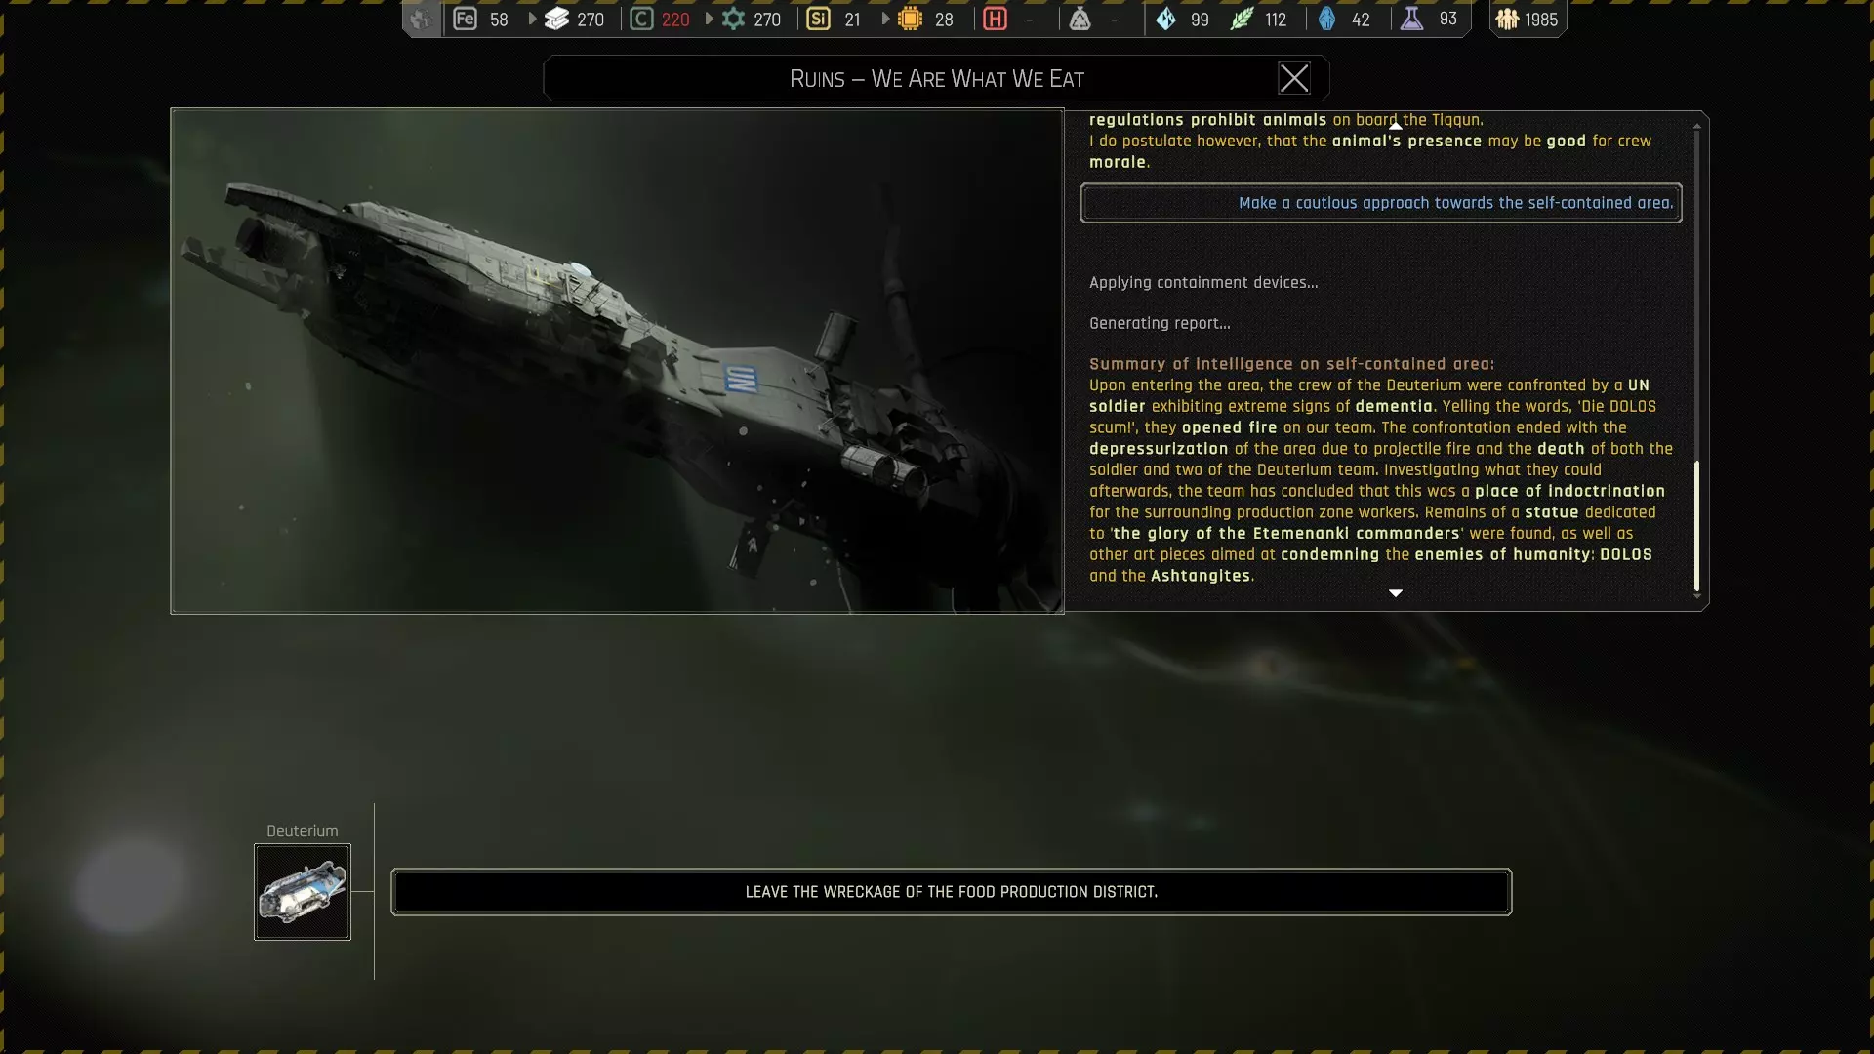Leave the wreckage of food production district
1874x1054 pixels.
click(x=951, y=892)
